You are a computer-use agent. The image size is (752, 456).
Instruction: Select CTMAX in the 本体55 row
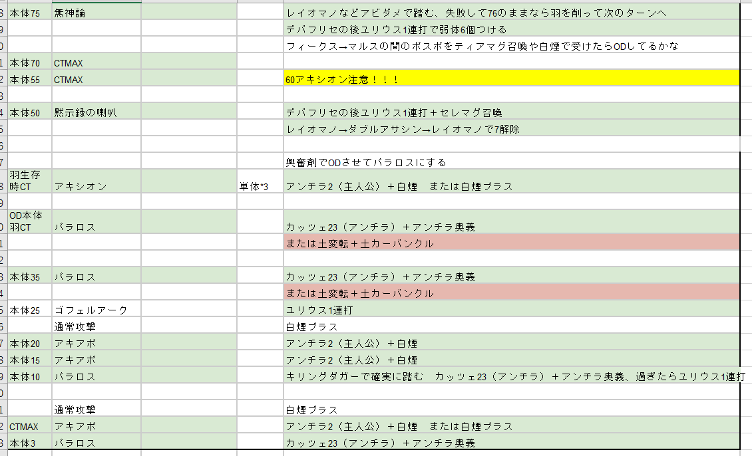[96, 79]
